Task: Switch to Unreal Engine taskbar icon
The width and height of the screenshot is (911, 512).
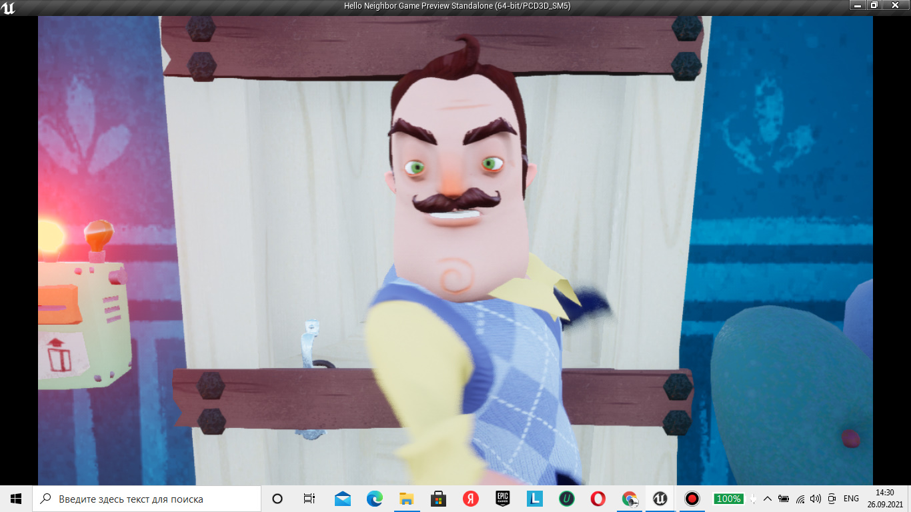Action: pos(660,499)
